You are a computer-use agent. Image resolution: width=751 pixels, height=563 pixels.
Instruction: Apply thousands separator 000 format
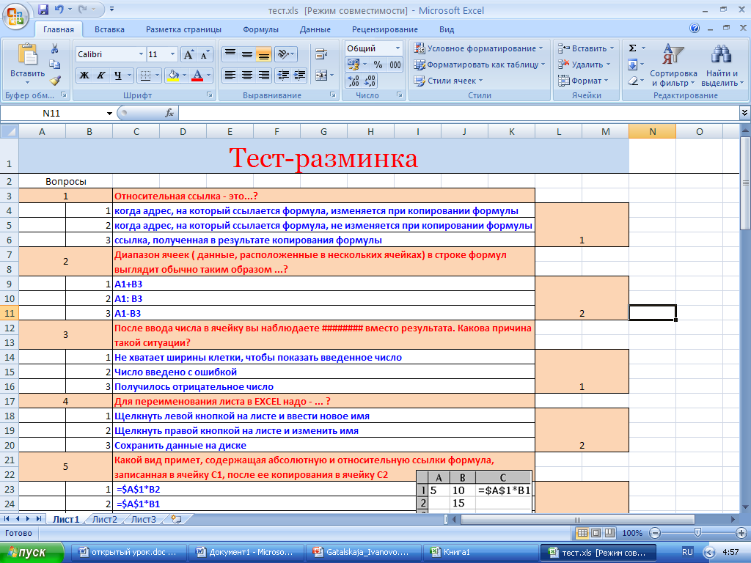(395, 65)
